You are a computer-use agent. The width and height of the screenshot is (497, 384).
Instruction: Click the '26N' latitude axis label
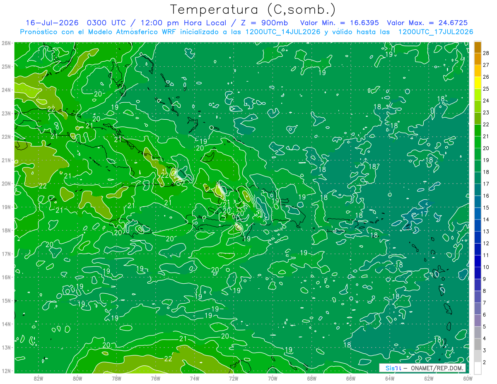(x=6, y=43)
